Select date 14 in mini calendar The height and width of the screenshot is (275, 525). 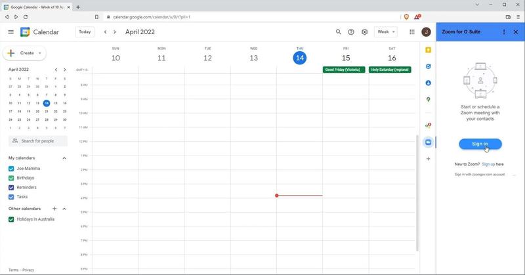coord(47,103)
